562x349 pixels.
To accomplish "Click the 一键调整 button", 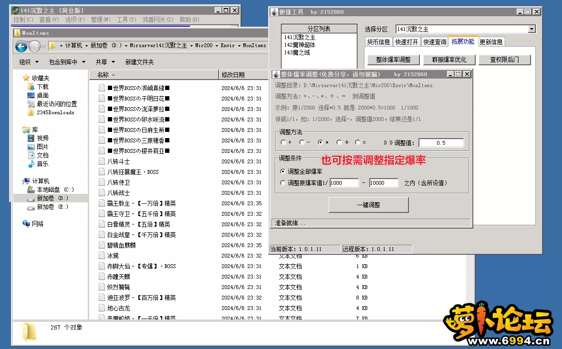I will point(368,205).
